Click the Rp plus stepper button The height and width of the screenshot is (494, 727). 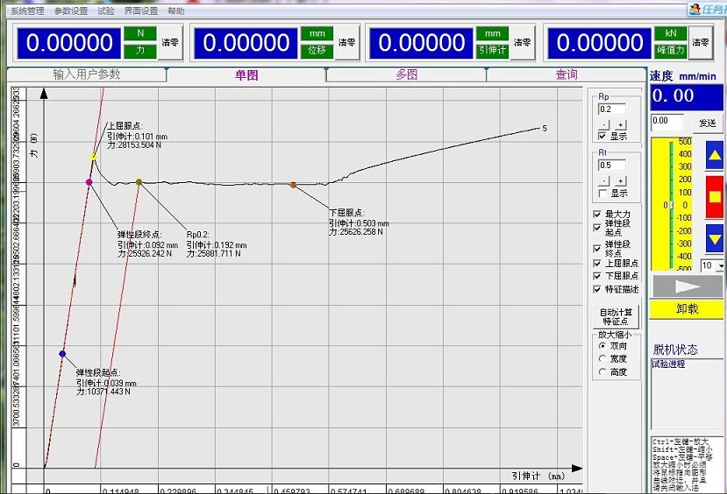coord(621,124)
